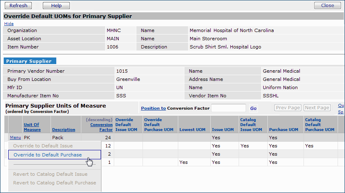Open the Menu for the PK row
The width and height of the screenshot is (345, 193).
coord(15,138)
